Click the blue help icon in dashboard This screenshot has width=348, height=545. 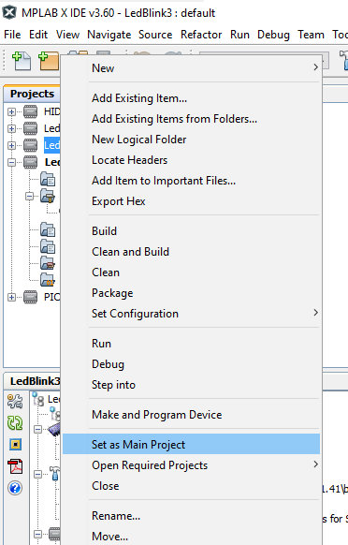[x=15, y=488]
